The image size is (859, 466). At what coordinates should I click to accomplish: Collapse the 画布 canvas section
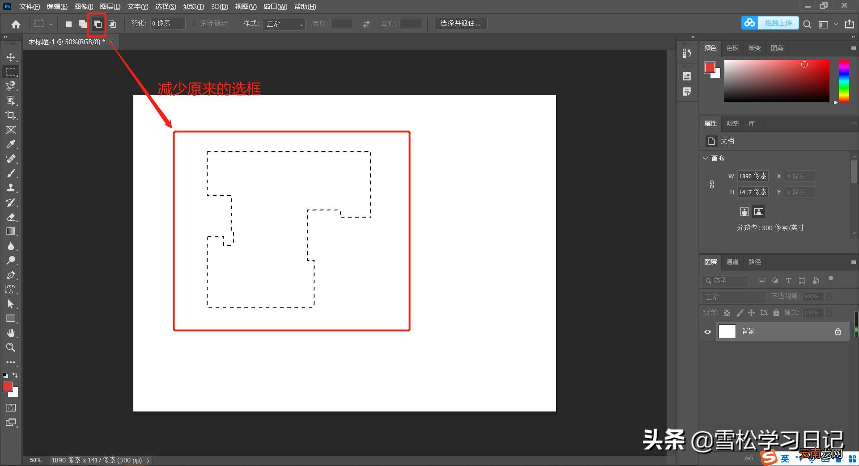[x=706, y=158]
